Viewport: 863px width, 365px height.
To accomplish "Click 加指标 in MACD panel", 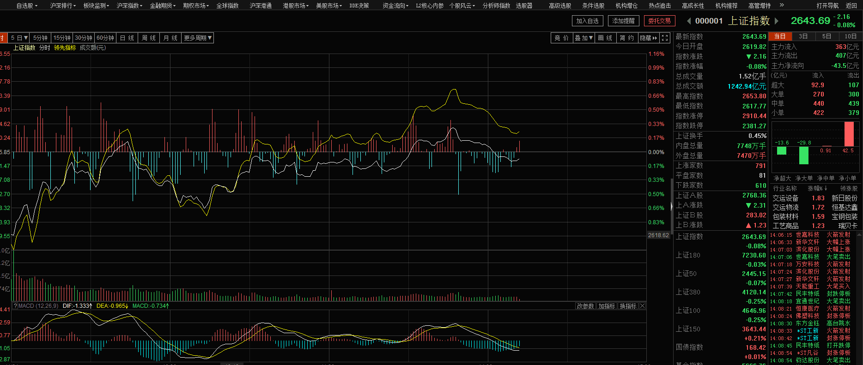I will point(607,306).
